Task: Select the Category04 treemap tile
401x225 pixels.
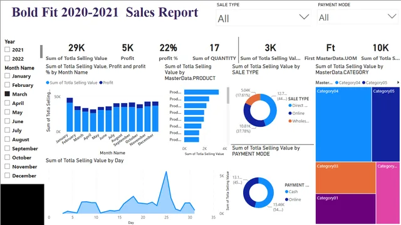Action: 343,124
